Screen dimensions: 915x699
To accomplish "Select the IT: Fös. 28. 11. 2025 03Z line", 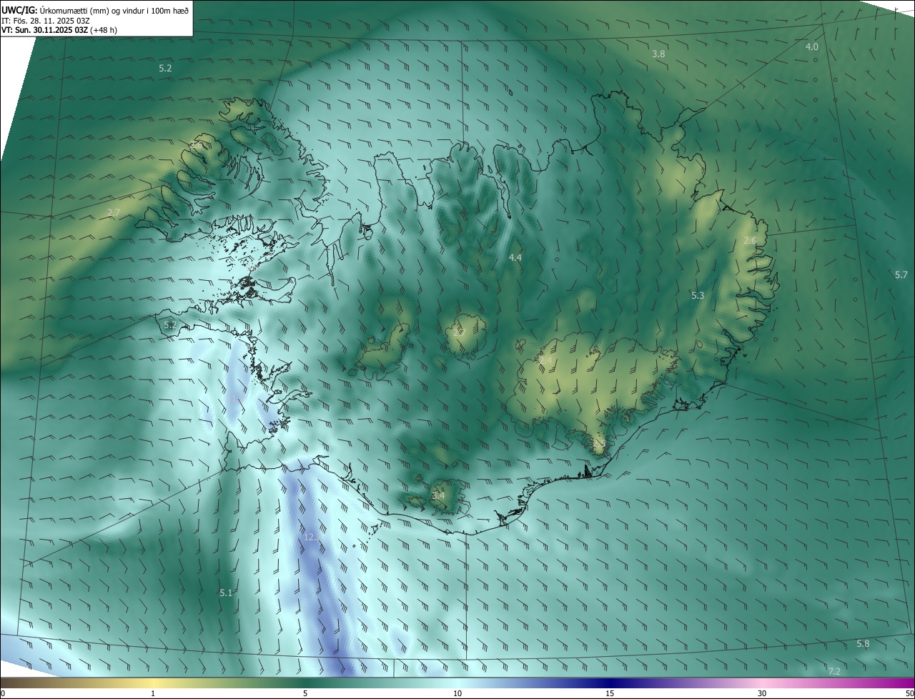I will pyautogui.click(x=45, y=20).
